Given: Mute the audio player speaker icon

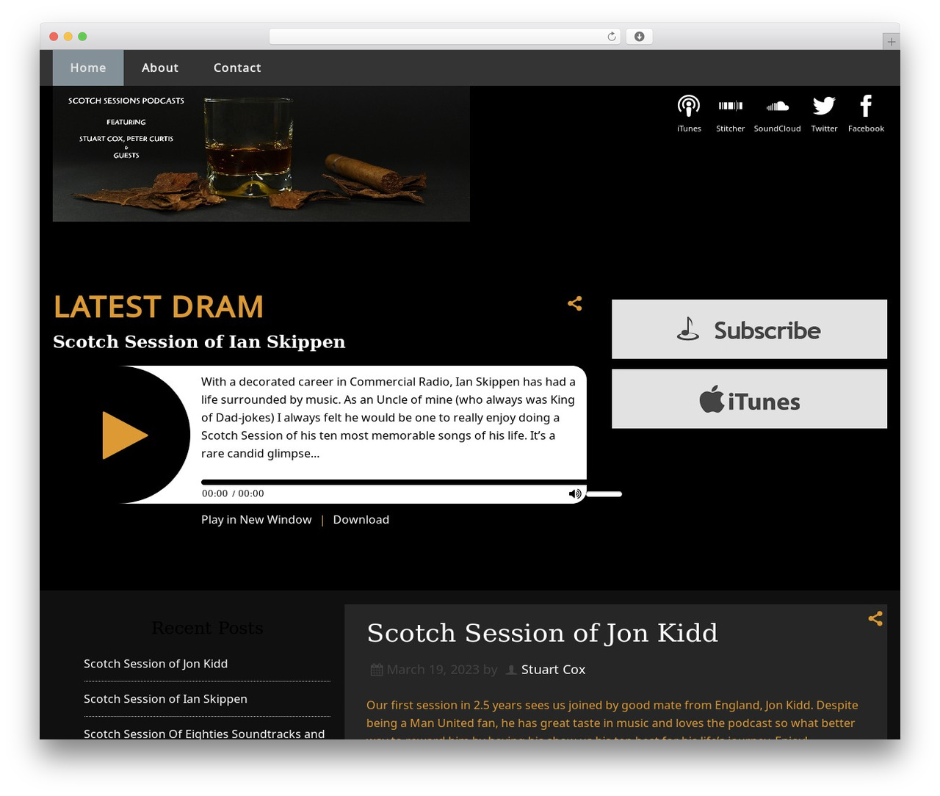Looking at the screenshot, I should point(575,494).
